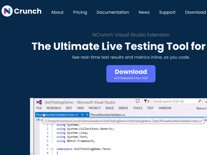
Task: Open the EDIT menu
Action: (x=69, y=108)
